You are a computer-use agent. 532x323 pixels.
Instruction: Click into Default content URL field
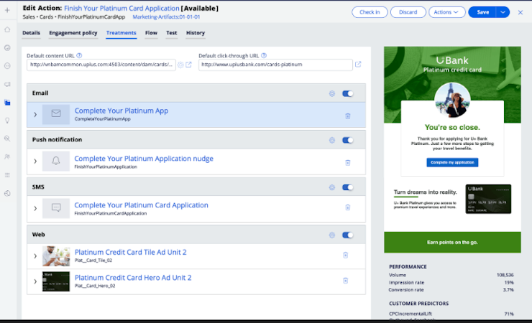pyautogui.click(x=101, y=65)
